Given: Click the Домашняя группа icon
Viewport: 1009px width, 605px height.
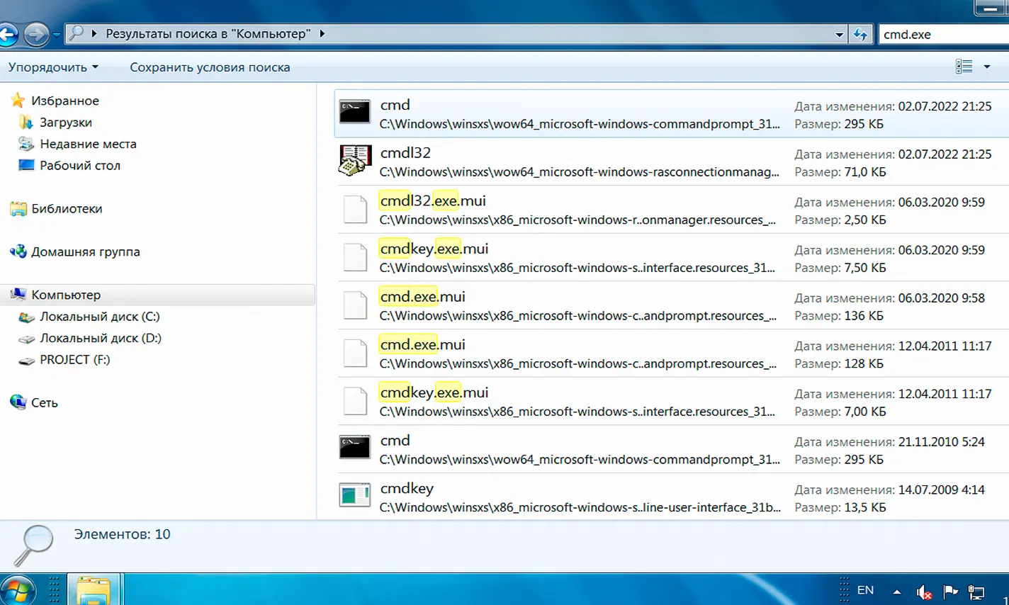Looking at the screenshot, I should [x=18, y=251].
